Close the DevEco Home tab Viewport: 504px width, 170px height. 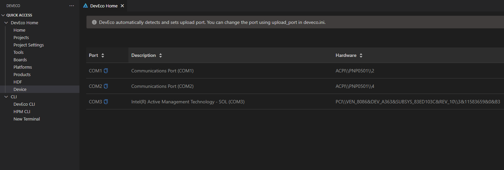pyautogui.click(x=122, y=6)
